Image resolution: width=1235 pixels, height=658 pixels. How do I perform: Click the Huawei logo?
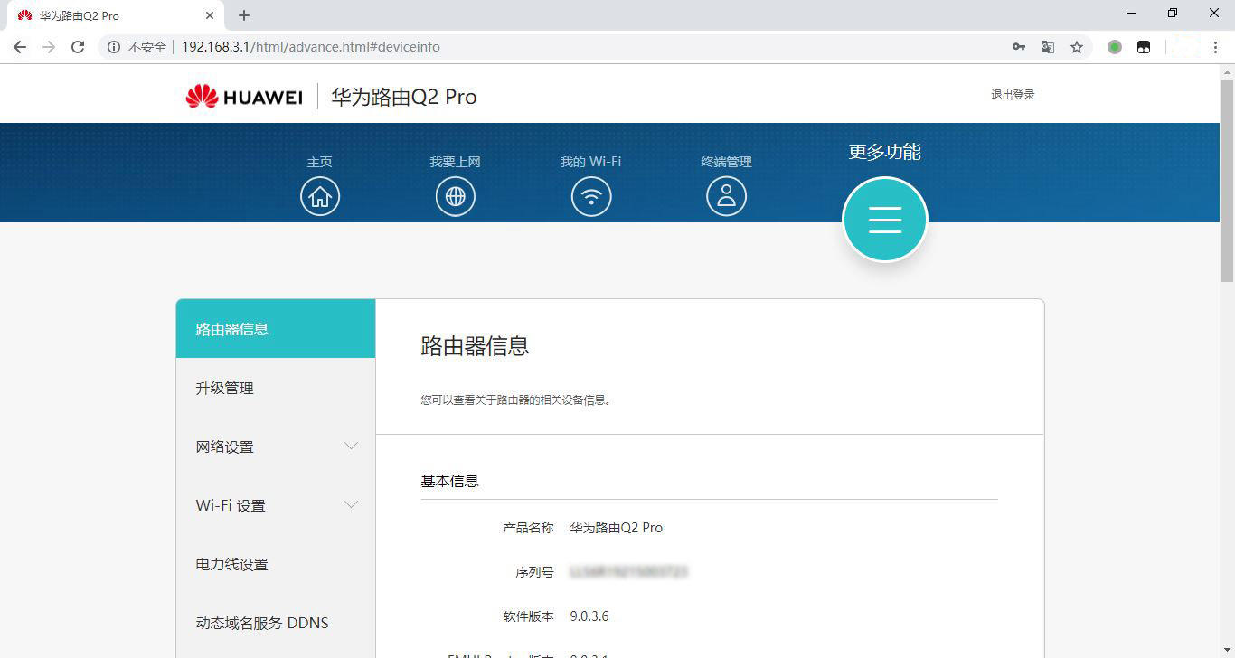244,97
